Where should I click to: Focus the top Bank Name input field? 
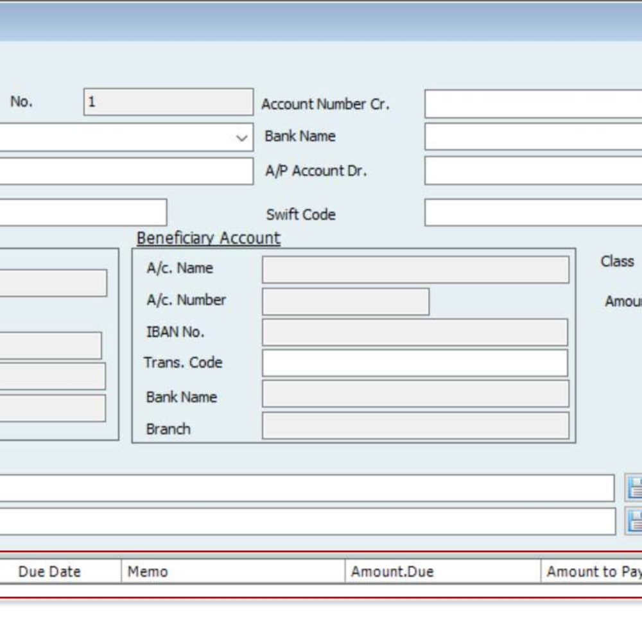533,137
